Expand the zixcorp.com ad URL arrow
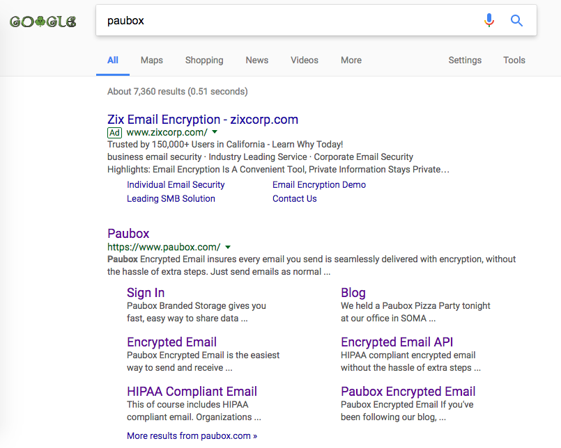The width and height of the screenshot is (561, 448). (x=215, y=132)
